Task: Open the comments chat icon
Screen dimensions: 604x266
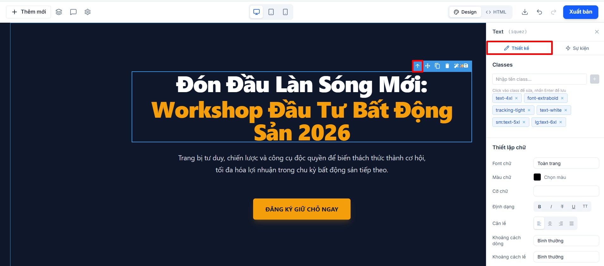Action: coord(73,12)
